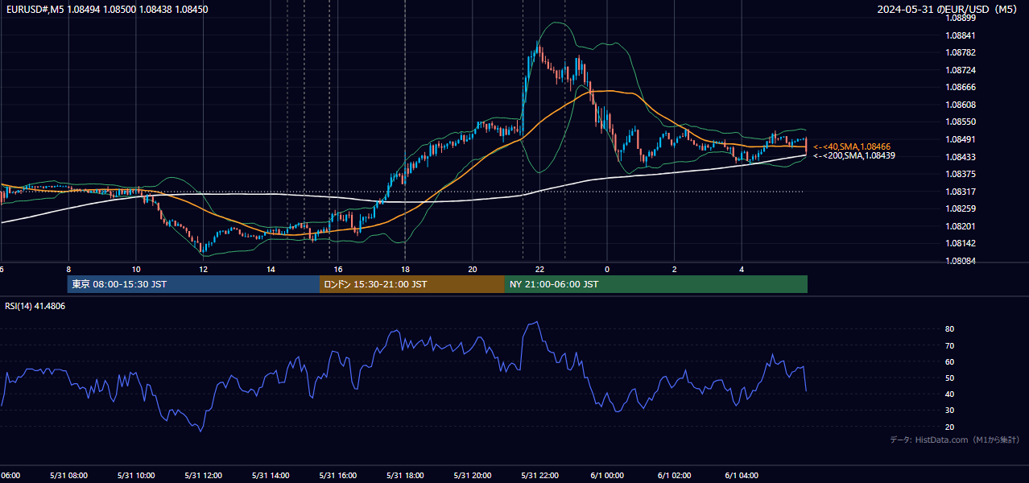Click the RSI(14) 41.4806 indicator label
Image resolution: width=1029 pixels, height=483 pixels.
[x=35, y=306]
